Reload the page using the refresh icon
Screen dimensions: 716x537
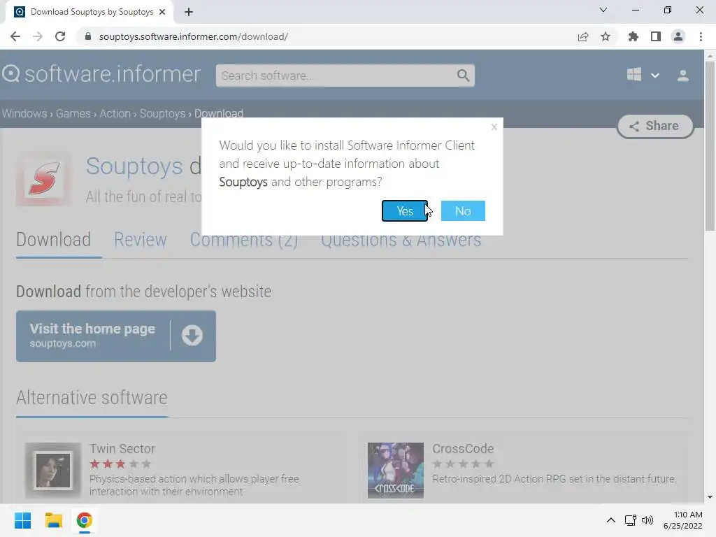point(60,36)
